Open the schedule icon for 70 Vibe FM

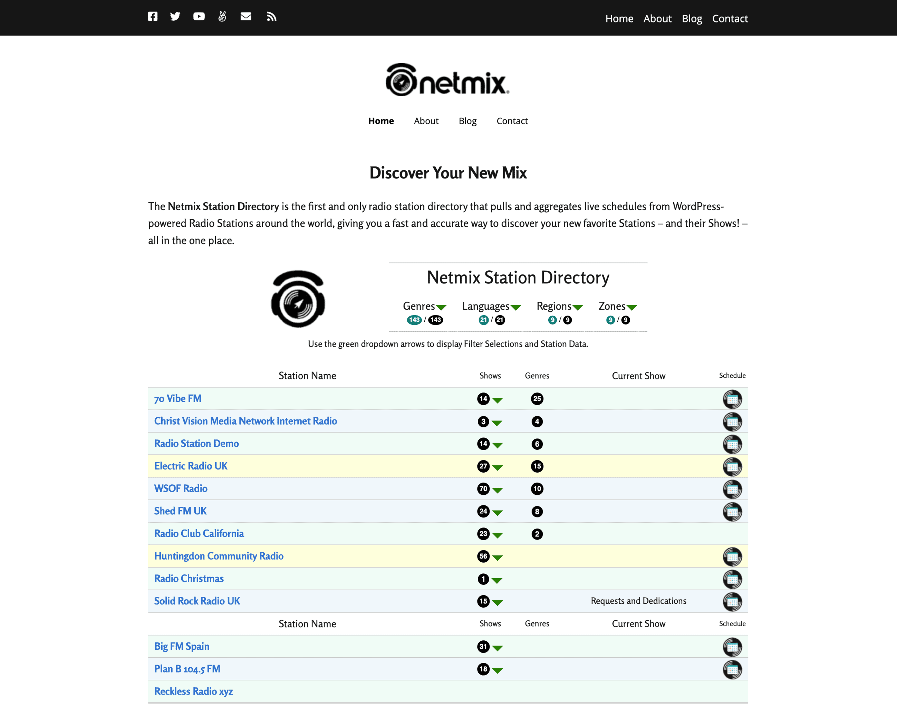pos(732,399)
